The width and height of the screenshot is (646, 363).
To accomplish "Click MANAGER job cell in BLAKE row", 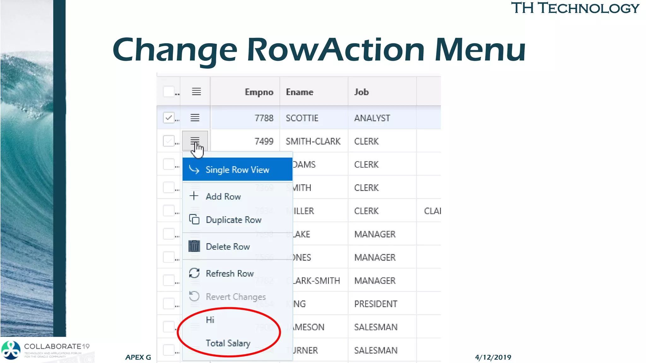I will click(x=382, y=234).
